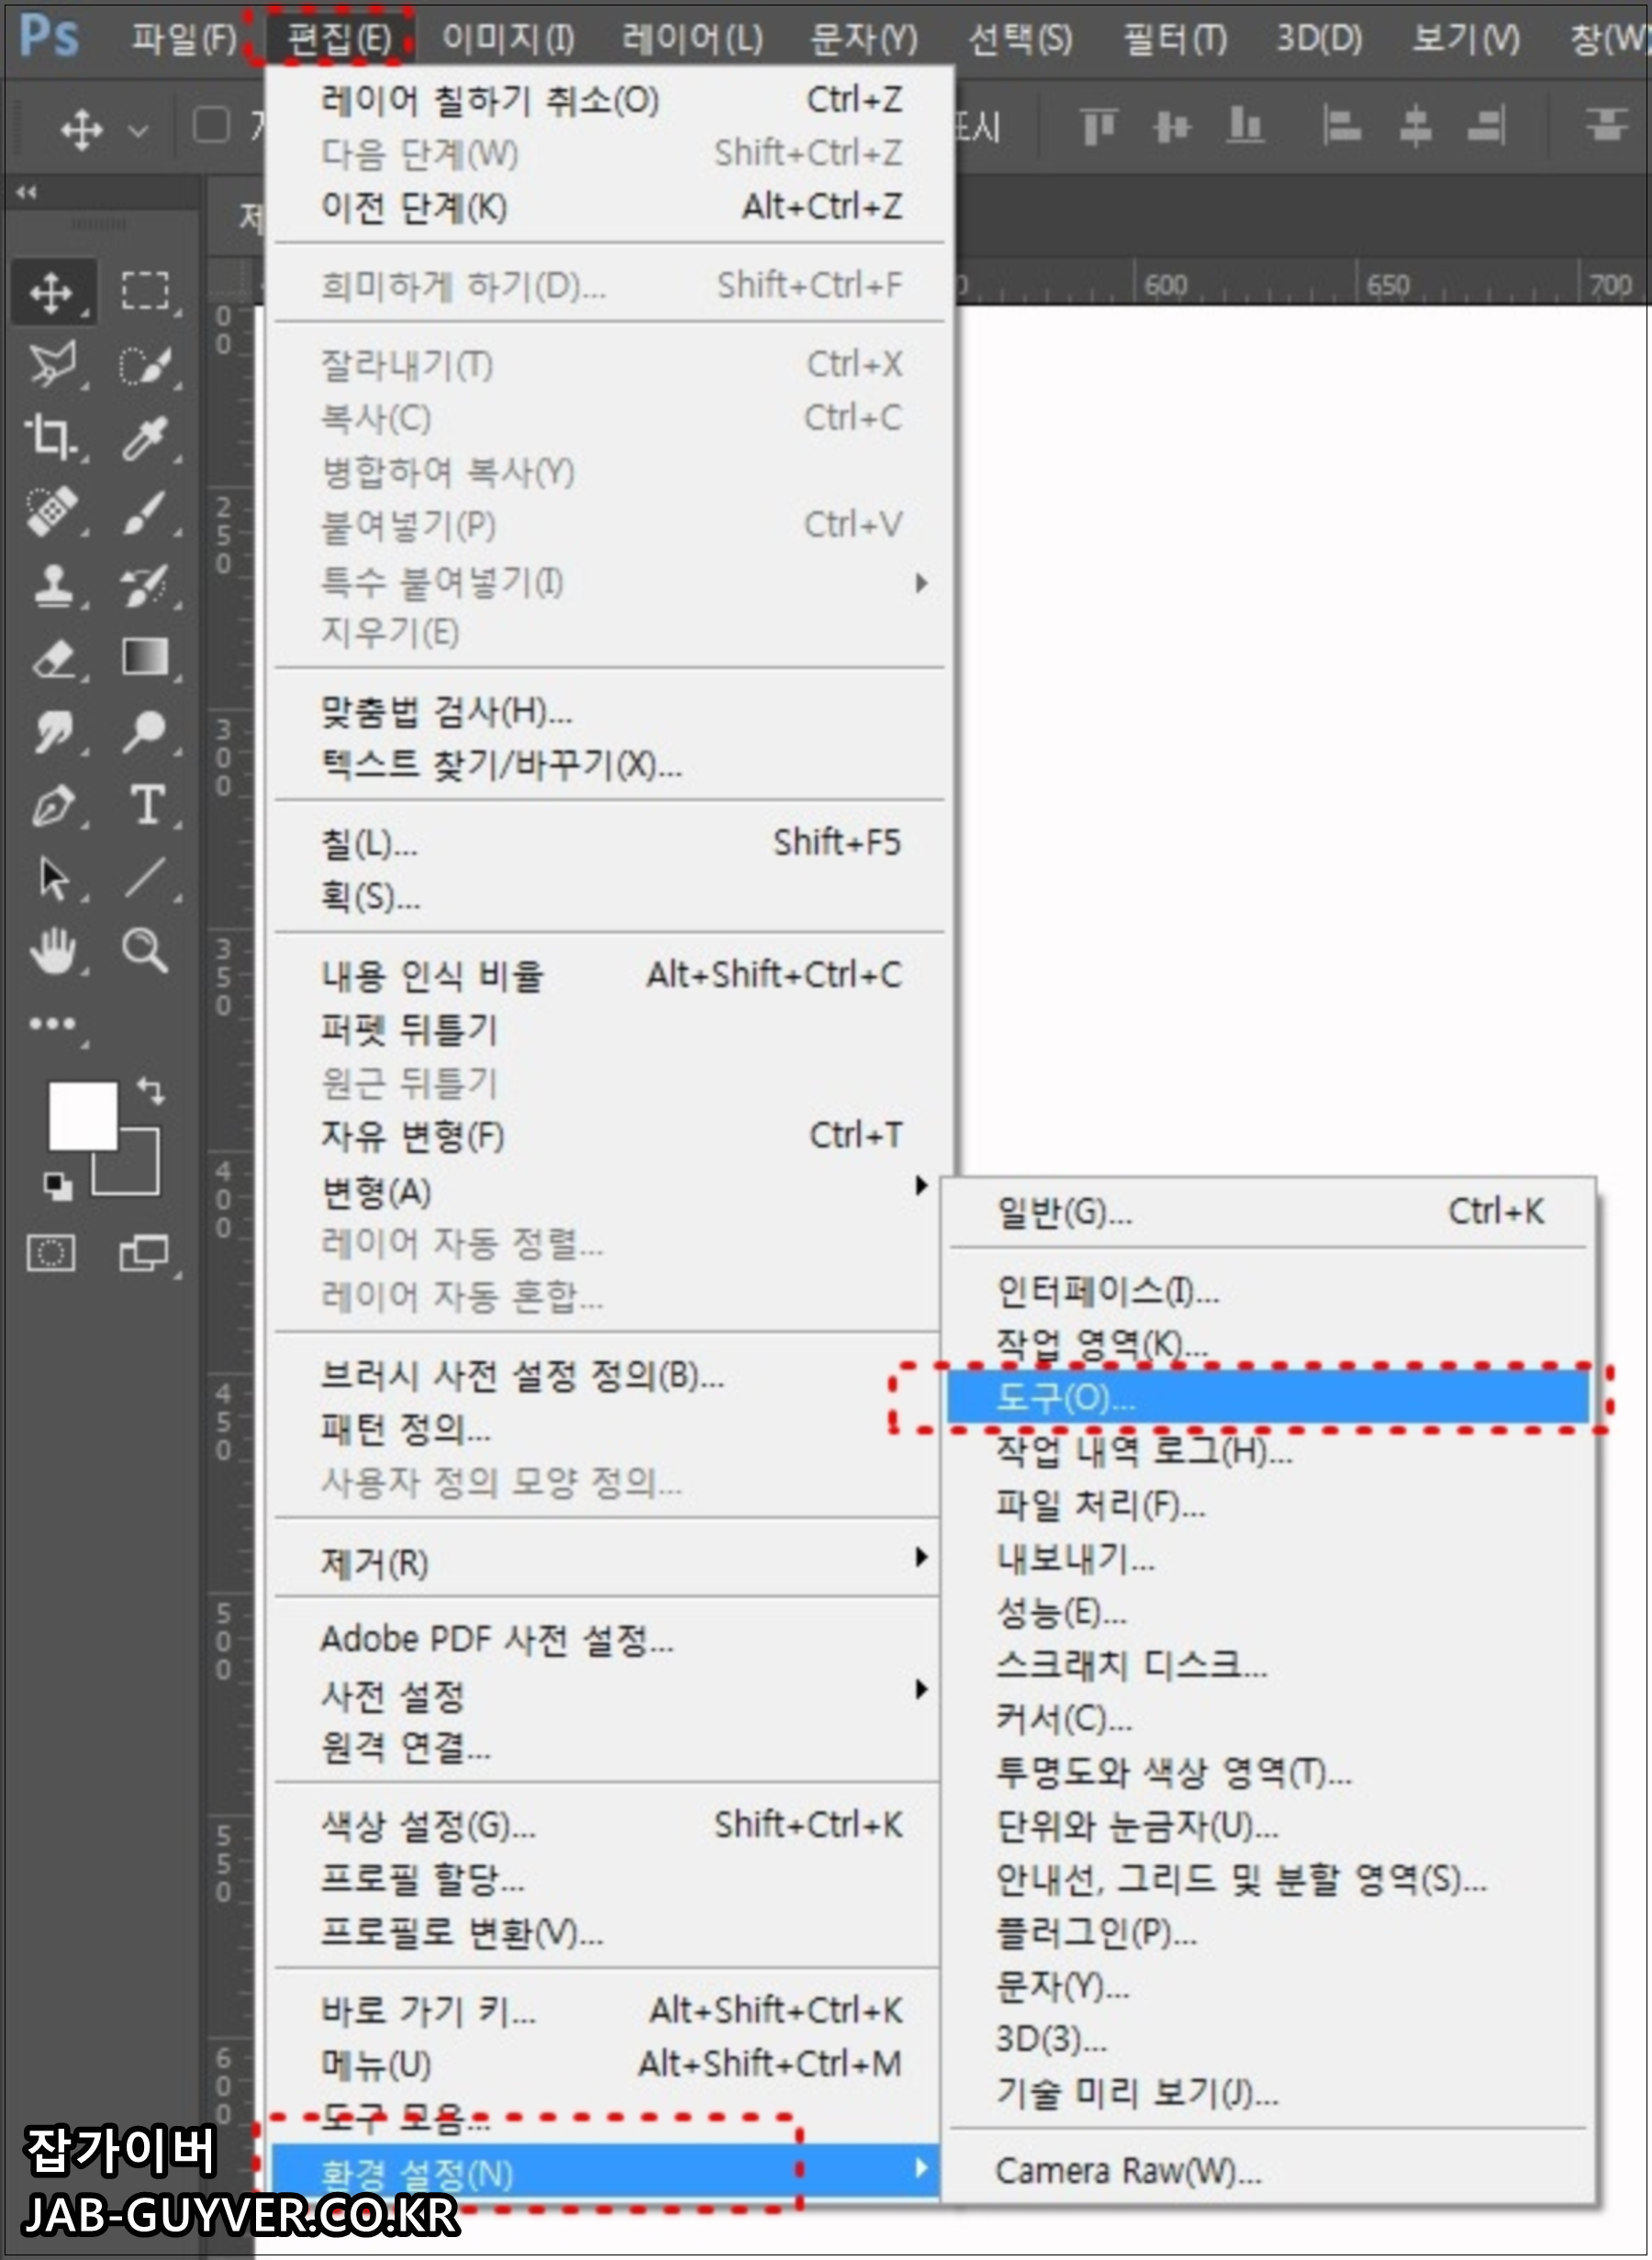Image resolution: width=1652 pixels, height=2260 pixels.
Task: Open the Move tool preset picker dropdown
Action: (139, 130)
